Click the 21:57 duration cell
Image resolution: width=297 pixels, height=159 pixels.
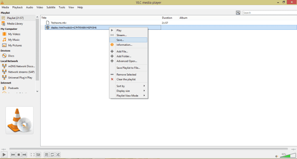(x=165, y=23)
